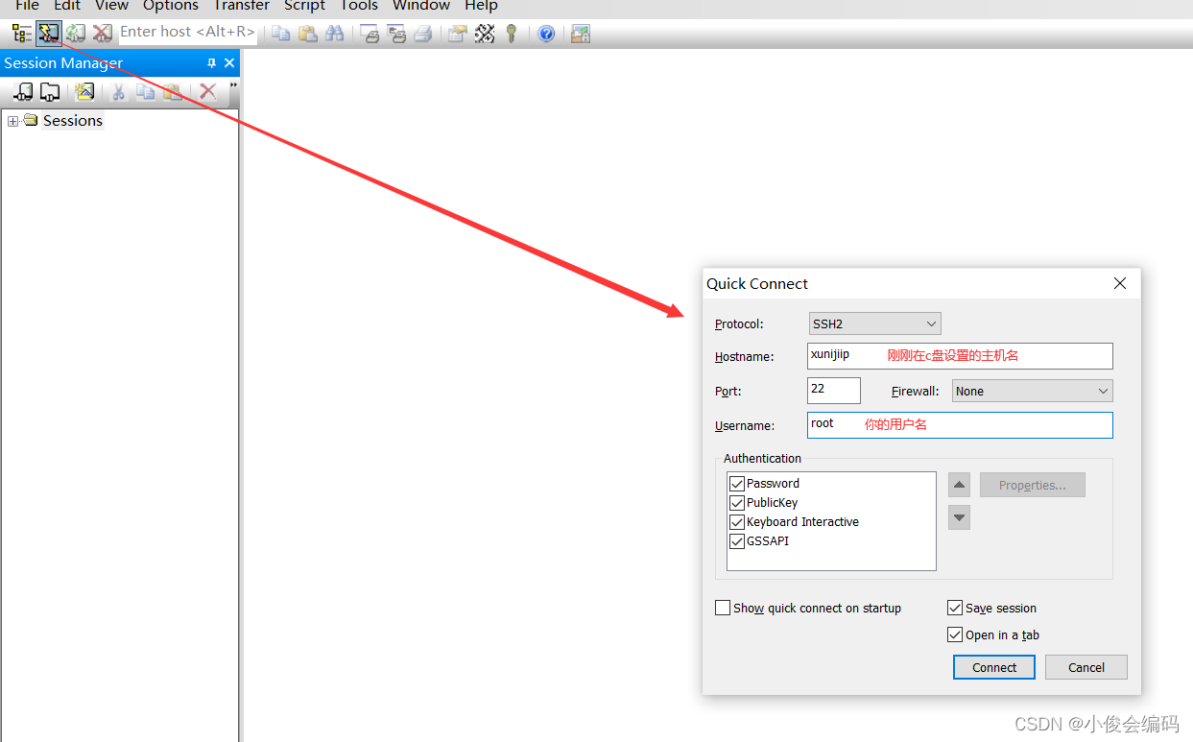Toggle the Session Manager toolbar icon
This screenshot has width=1193, height=742.
point(22,34)
